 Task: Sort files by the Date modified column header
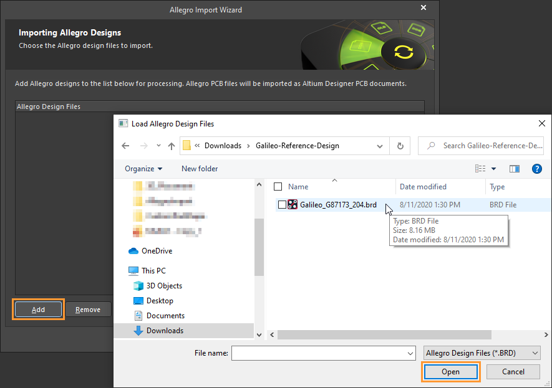click(423, 186)
